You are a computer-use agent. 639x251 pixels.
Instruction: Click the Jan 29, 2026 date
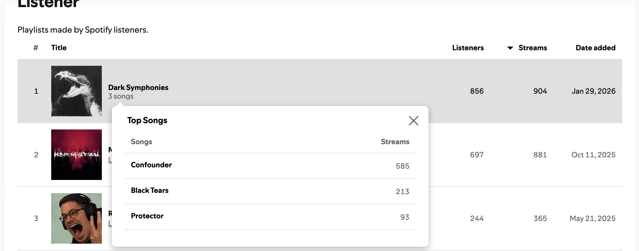593,91
